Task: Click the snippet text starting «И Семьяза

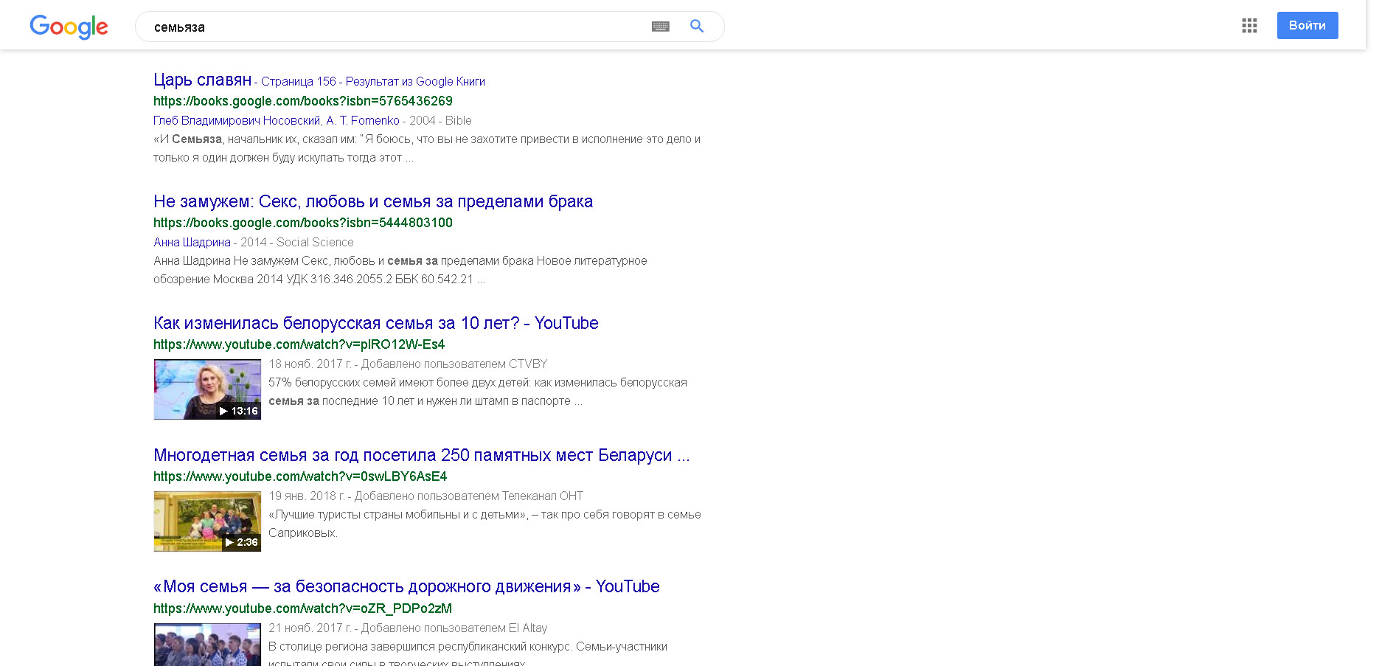Action: (x=427, y=148)
